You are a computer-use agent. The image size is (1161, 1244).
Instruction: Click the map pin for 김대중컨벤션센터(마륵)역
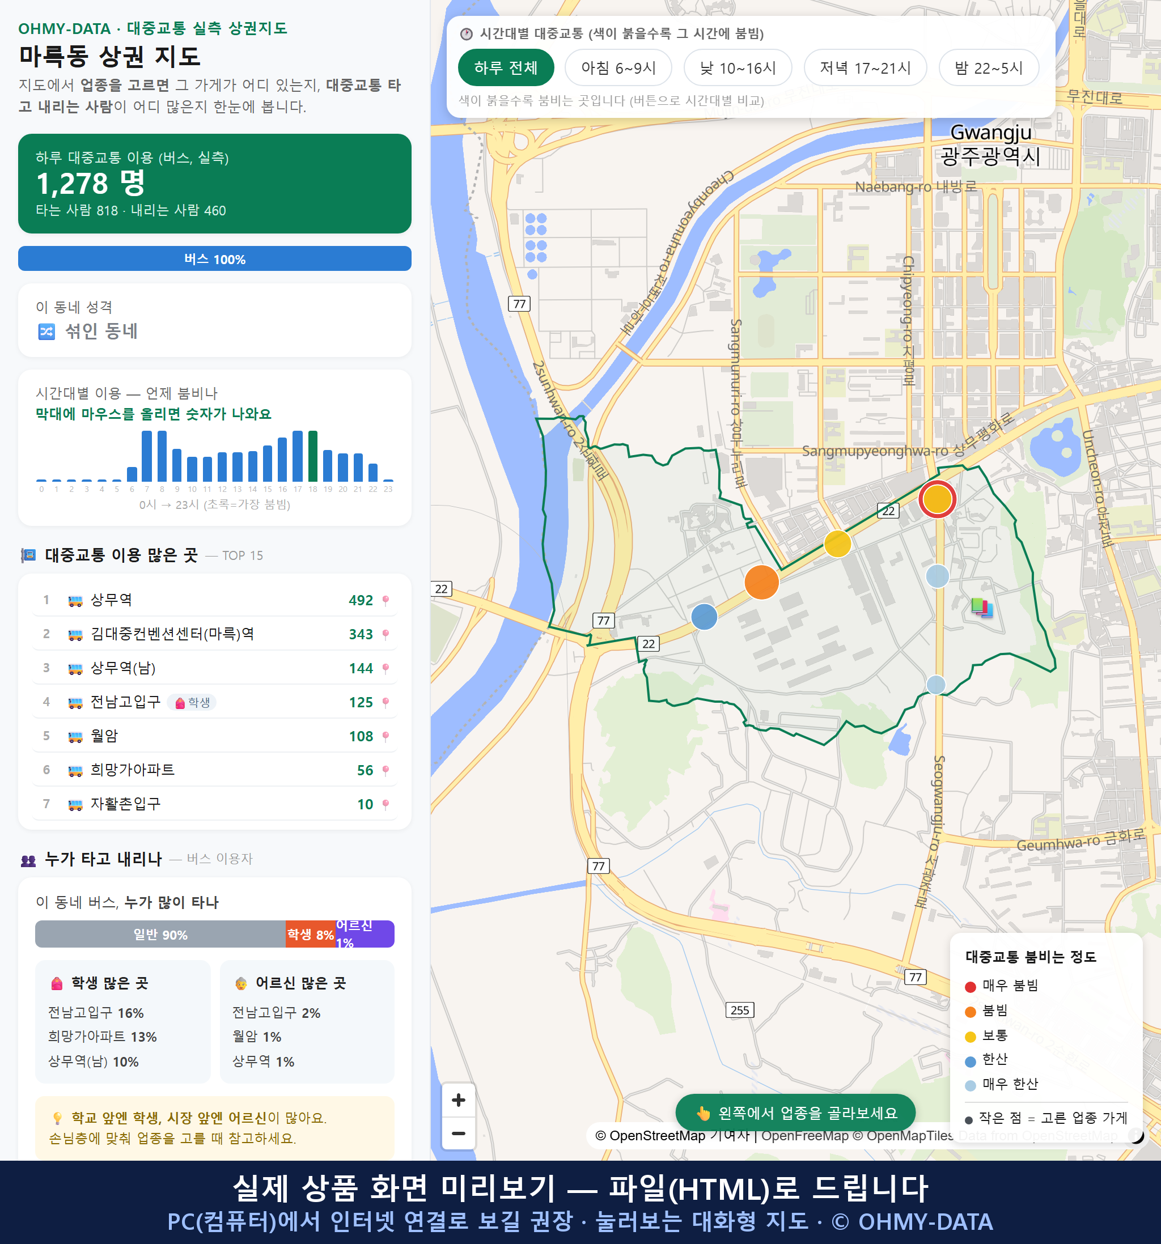(x=385, y=635)
